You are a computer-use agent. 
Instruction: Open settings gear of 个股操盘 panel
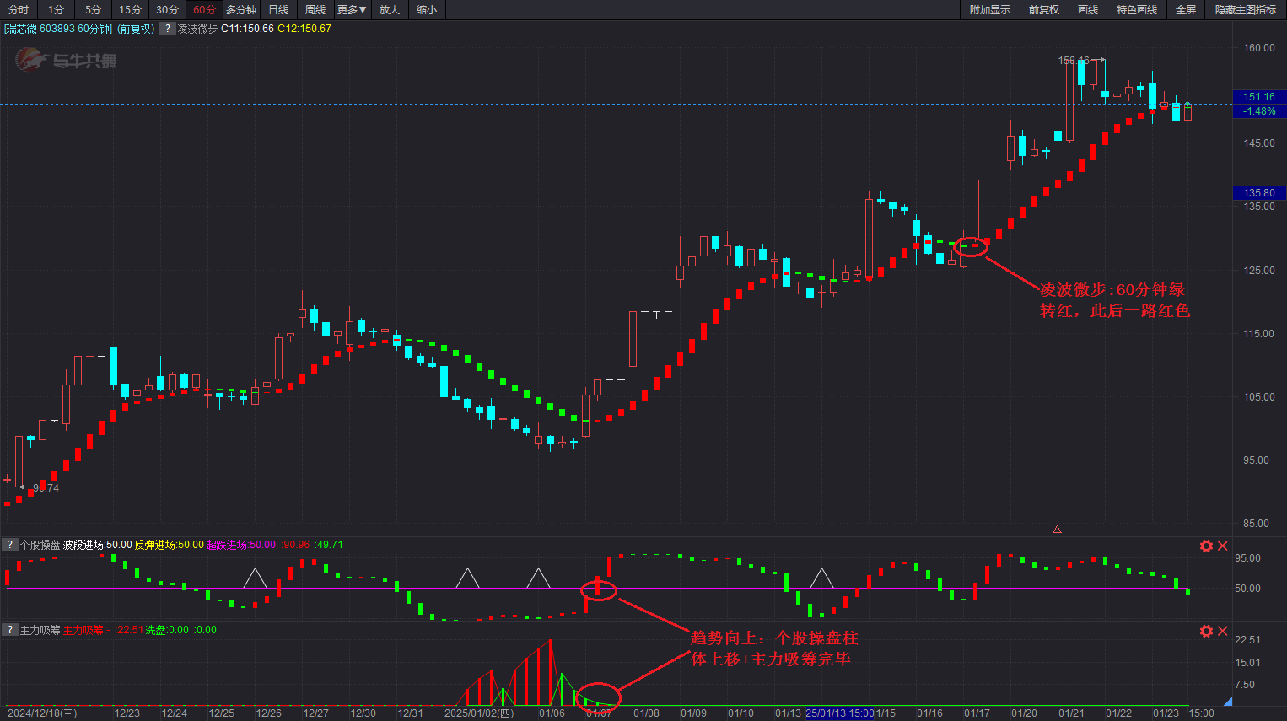pos(1206,546)
